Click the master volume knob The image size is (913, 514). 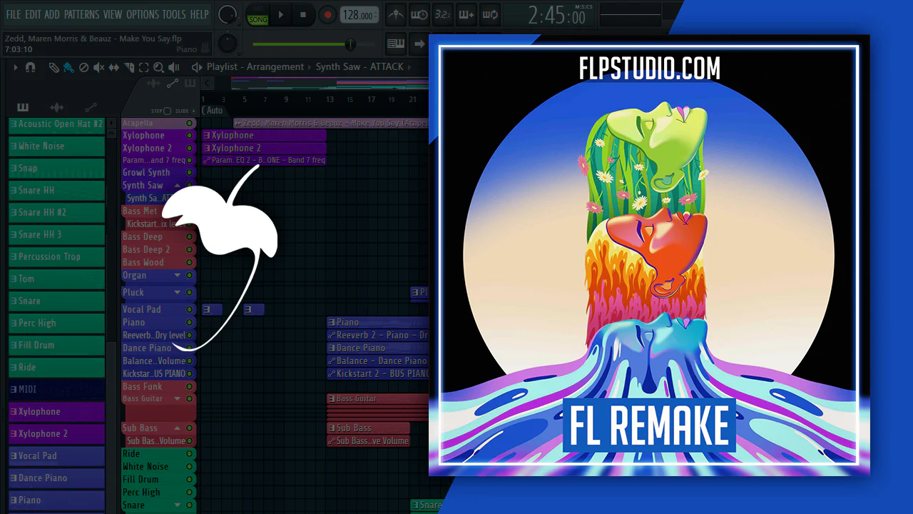coord(228,14)
